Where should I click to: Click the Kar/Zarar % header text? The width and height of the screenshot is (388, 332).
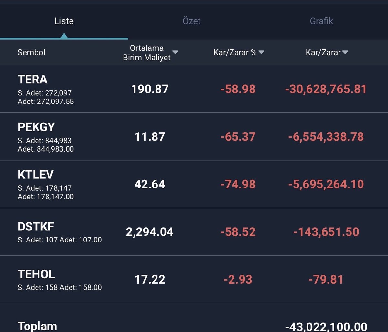[x=235, y=52]
